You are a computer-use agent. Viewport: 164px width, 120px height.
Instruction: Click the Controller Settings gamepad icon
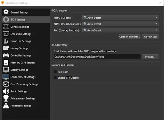tap(6, 56)
